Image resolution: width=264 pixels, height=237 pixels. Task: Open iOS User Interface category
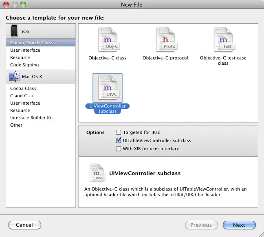click(x=25, y=50)
